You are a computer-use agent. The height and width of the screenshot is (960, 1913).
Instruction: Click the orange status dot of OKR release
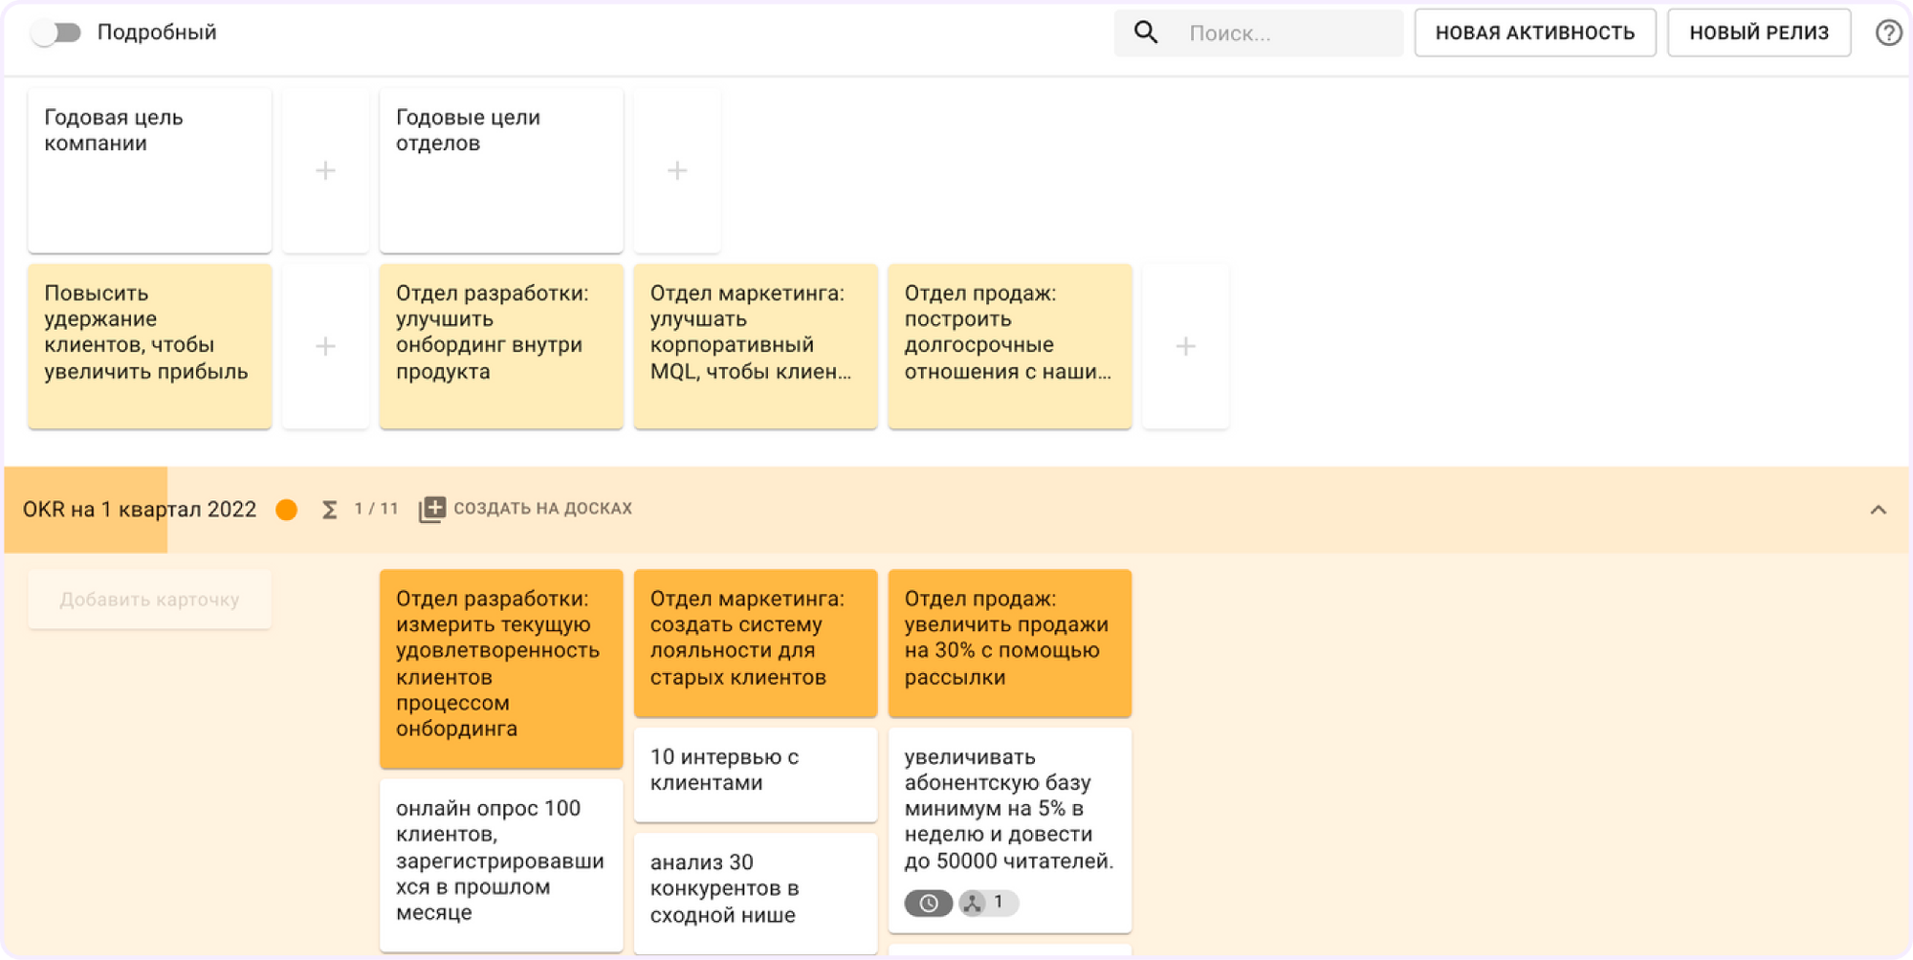tap(286, 510)
